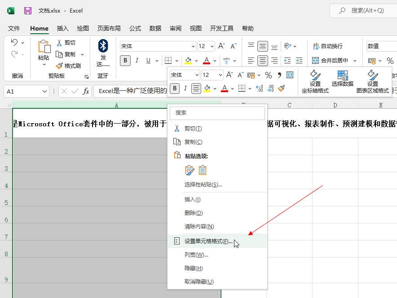Toggle Italic in the ribbon font group
This screenshot has width=397, height=298.
click(x=137, y=61)
